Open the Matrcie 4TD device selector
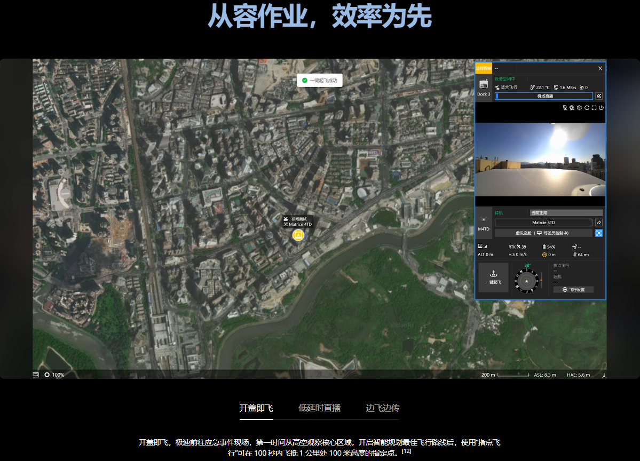Image resolution: width=640 pixels, height=461 pixels. 543,222
